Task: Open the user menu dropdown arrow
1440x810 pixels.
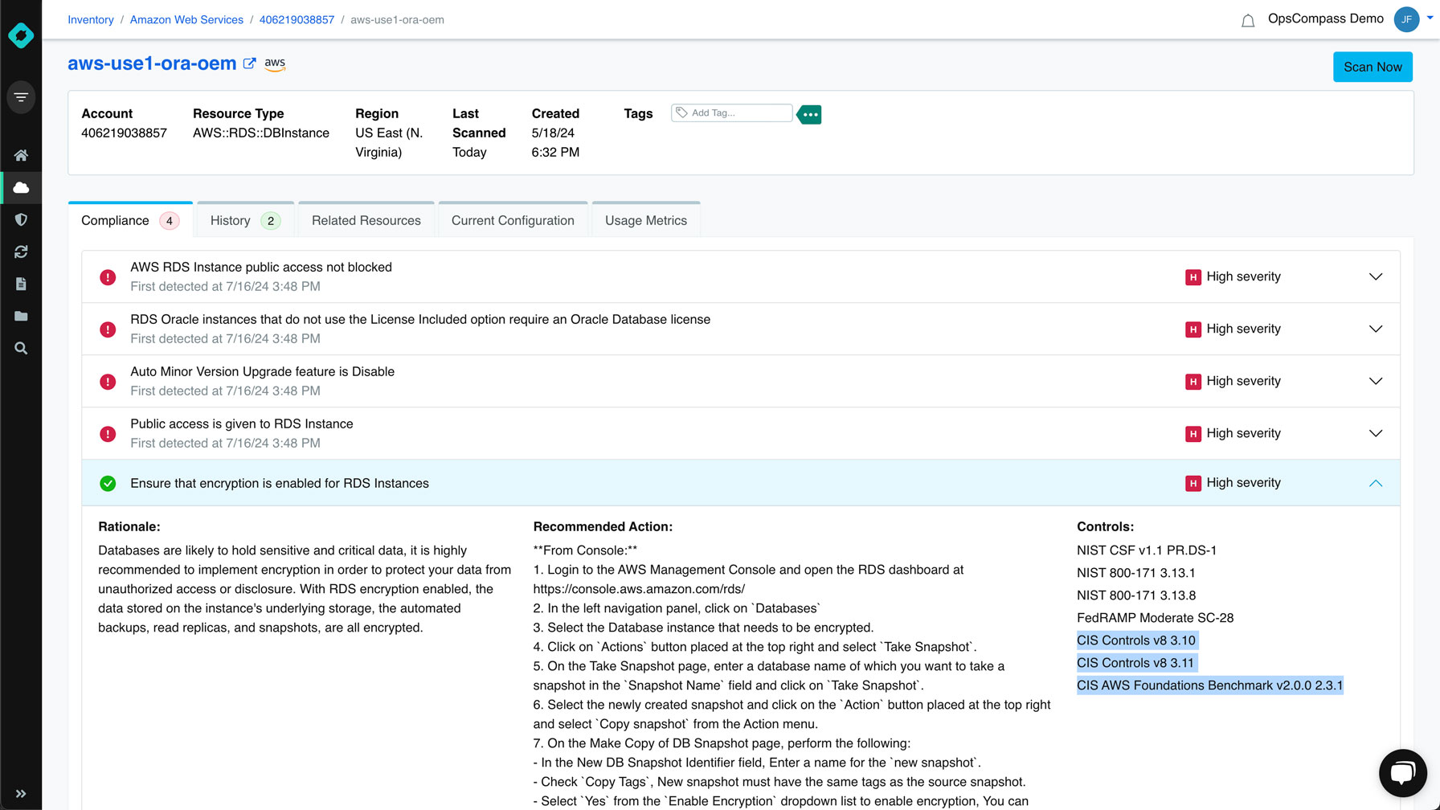Action: pyautogui.click(x=1430, y=17)
